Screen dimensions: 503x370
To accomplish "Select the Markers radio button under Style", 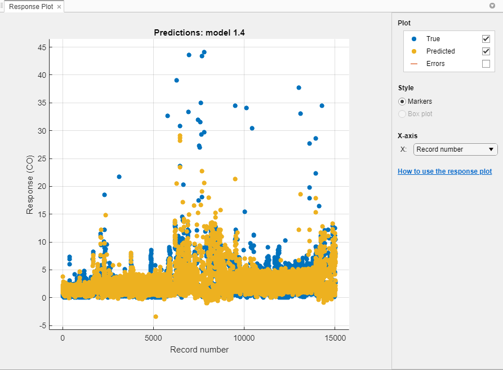I will (402, 102).
